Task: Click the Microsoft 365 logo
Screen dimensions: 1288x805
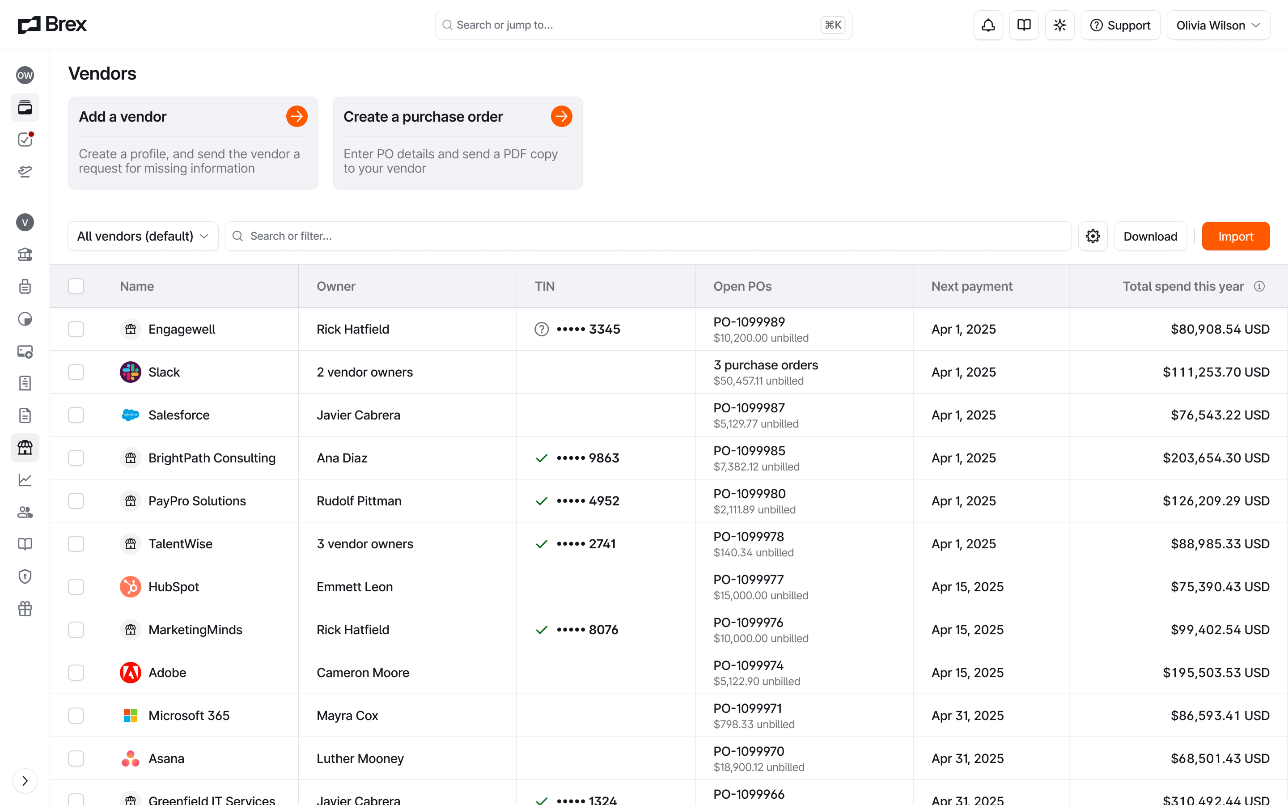Action: tap(131, 716)
